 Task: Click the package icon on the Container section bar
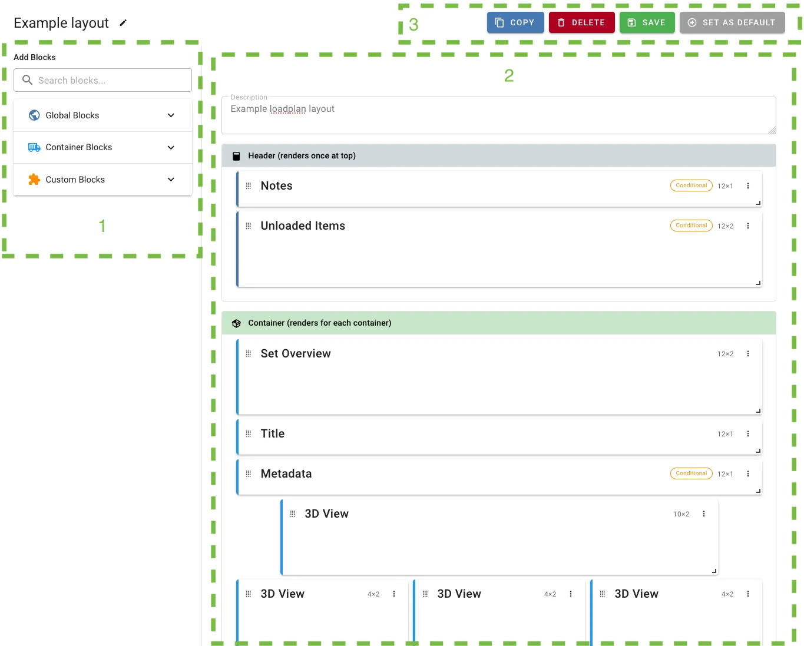pos(236,323)
